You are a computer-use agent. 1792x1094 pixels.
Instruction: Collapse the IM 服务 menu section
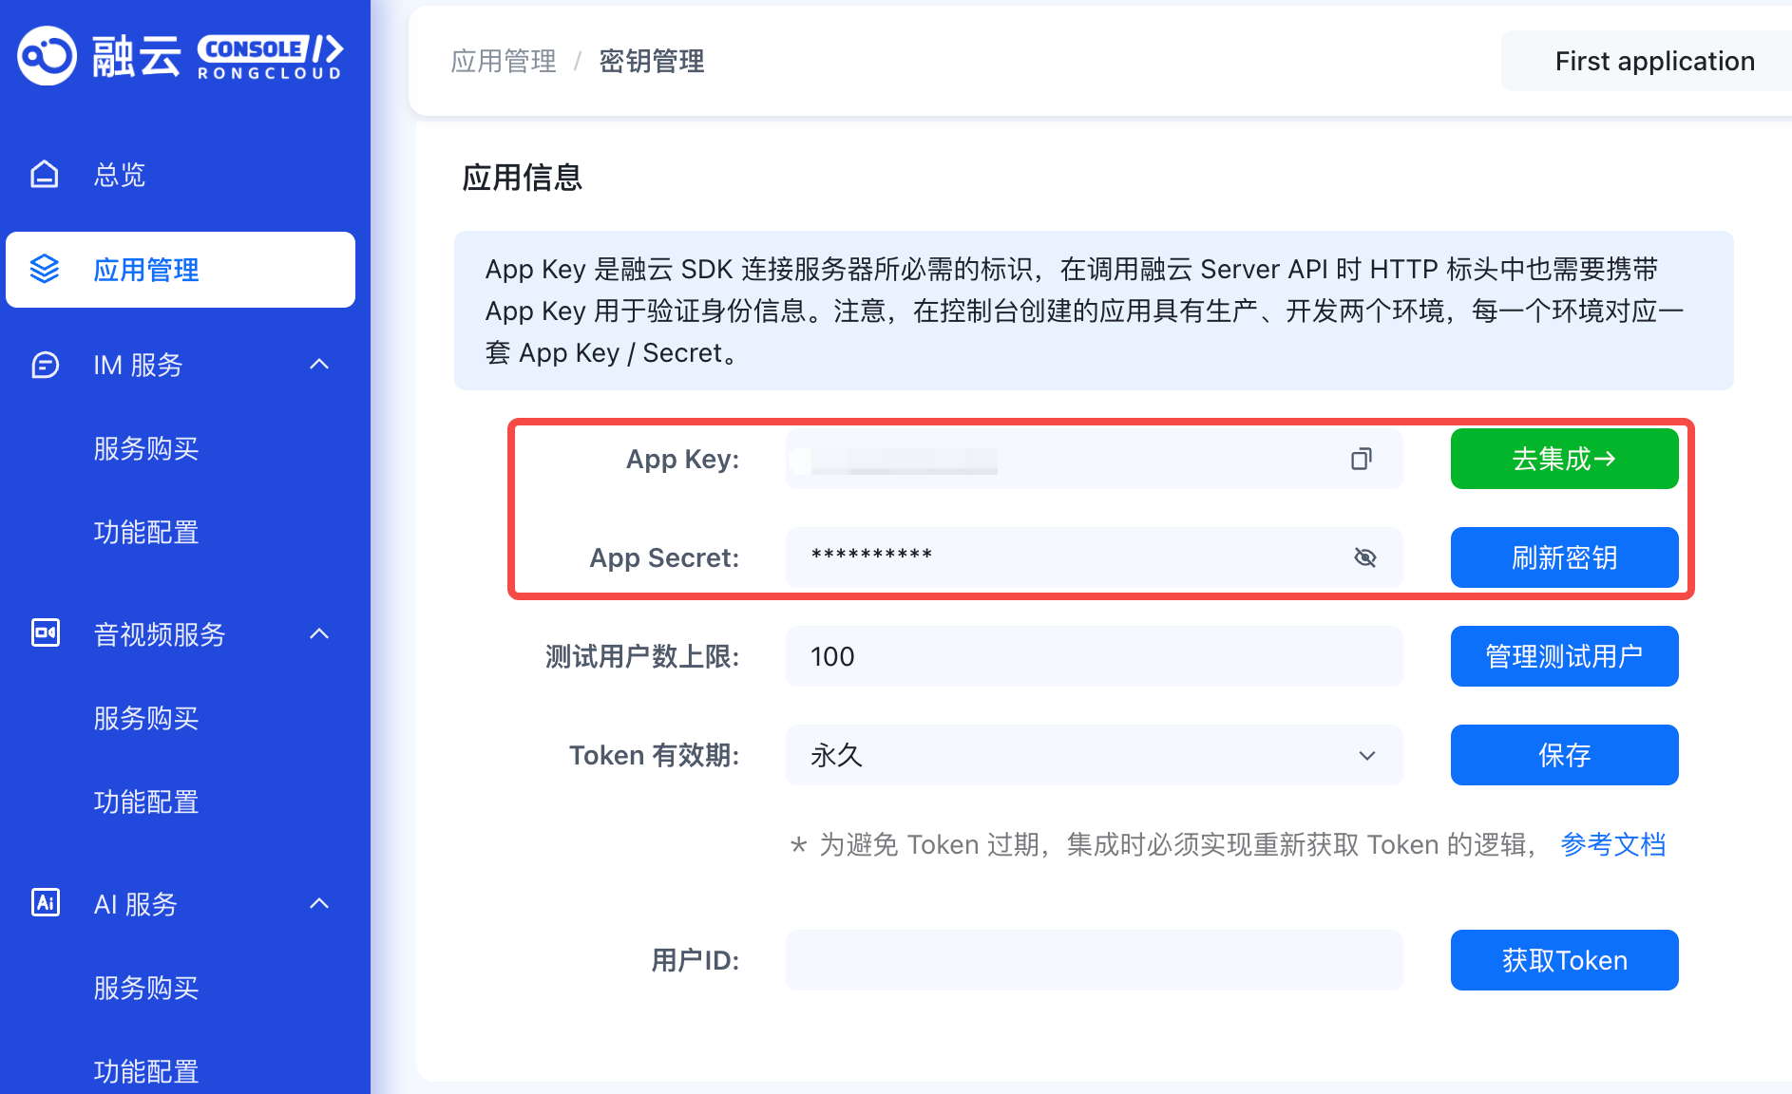point(319,365)
